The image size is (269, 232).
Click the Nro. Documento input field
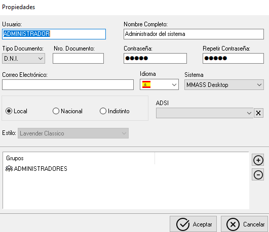pyautogui.click(x=78, y=59)
